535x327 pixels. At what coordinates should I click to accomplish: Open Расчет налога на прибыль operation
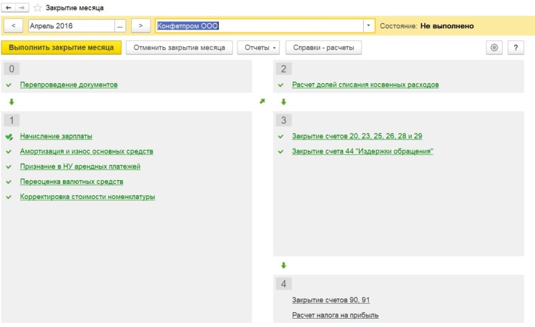tap(335, 315)
